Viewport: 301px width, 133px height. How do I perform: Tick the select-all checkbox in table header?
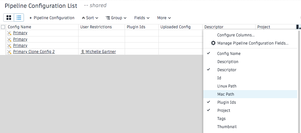click(x=3, y=27)
